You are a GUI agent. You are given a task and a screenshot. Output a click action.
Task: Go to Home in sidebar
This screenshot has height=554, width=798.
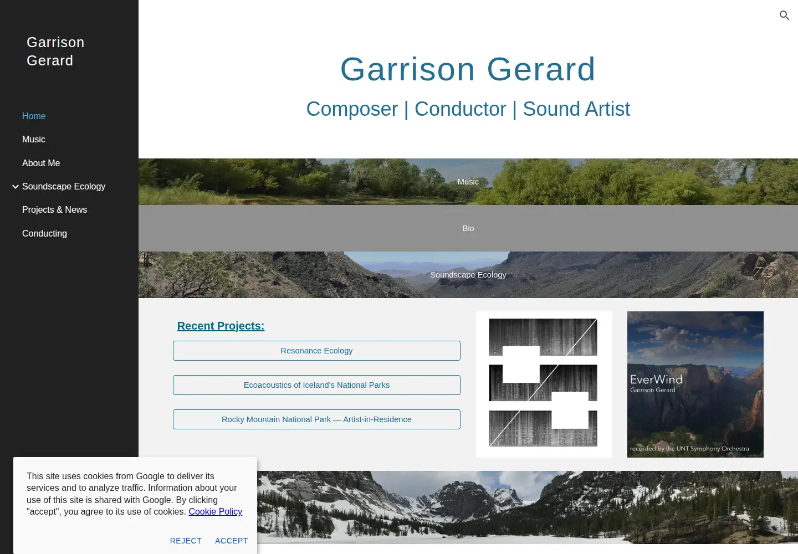(34, 116)
